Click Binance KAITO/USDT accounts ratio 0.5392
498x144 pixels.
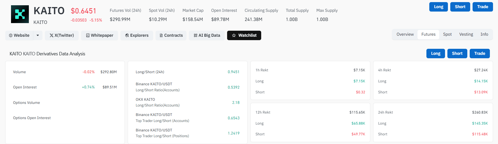233,87
